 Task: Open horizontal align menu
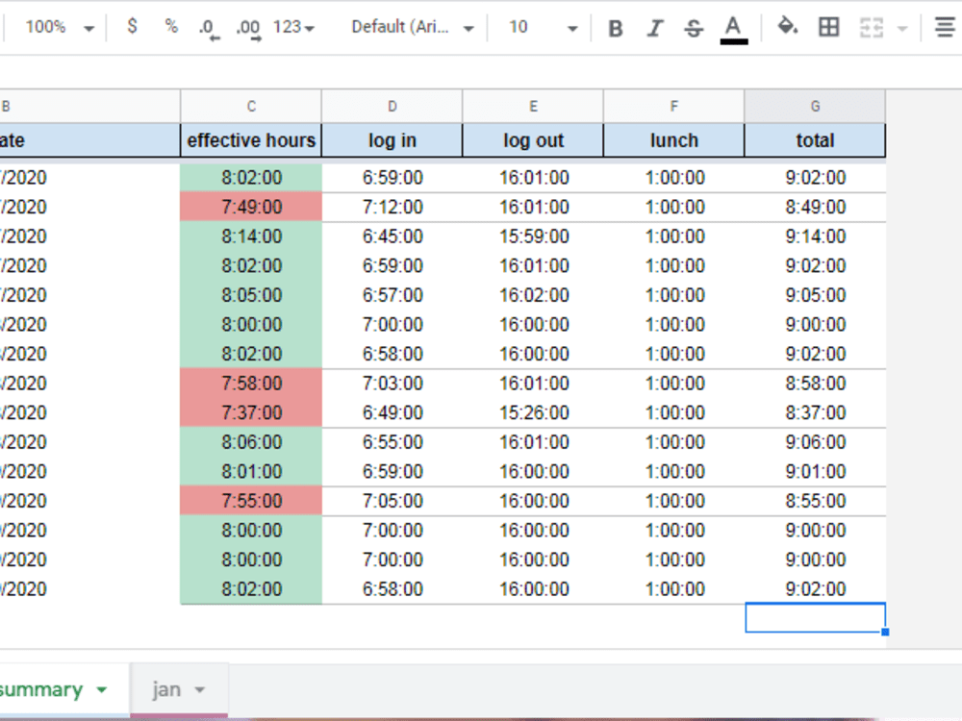(x=945, y=28)
